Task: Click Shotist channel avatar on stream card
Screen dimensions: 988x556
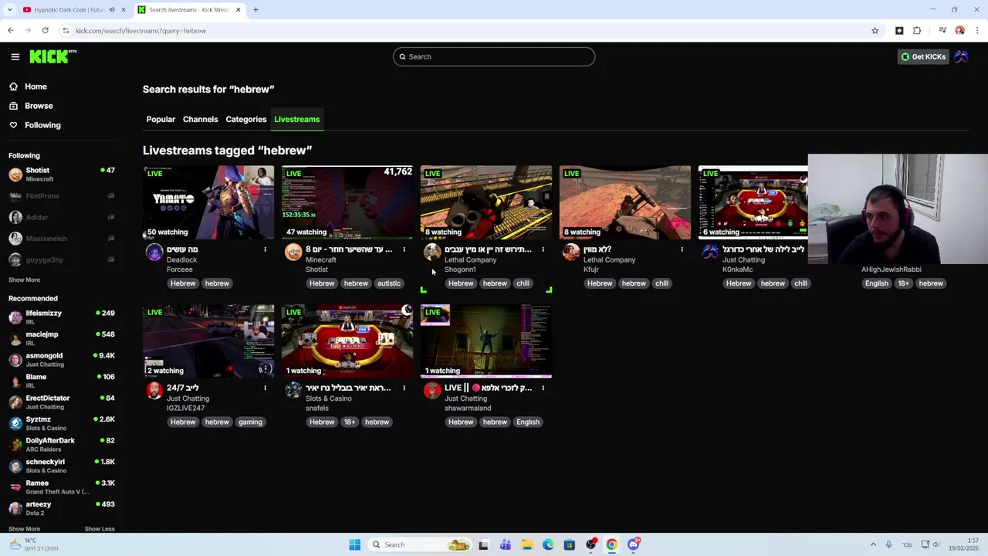Action: coord(293,252)
